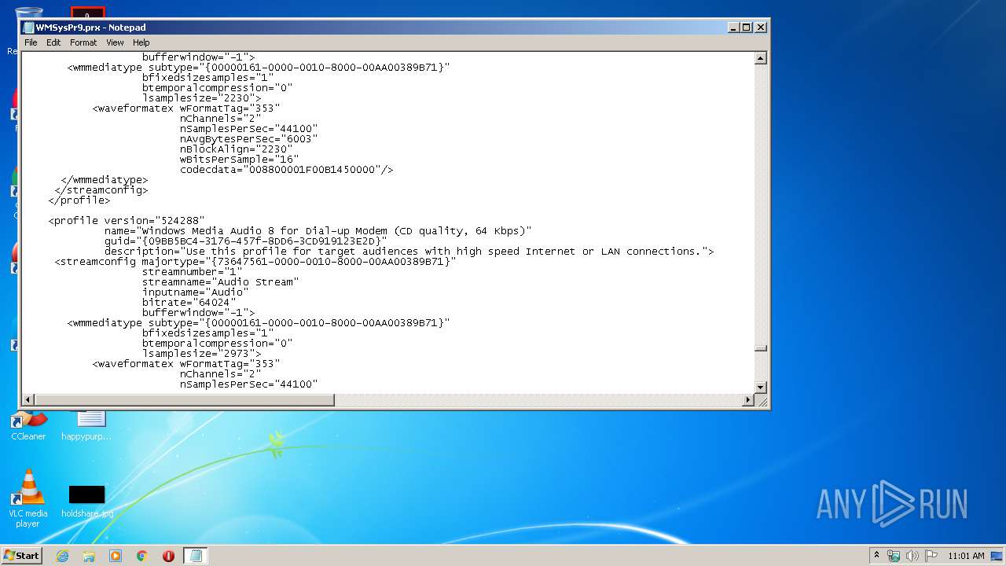Image resolution: width=1006 pixels, height=566 pixels.
Task: Click the 11:01 AM system clock
Action: click(966, 556)
